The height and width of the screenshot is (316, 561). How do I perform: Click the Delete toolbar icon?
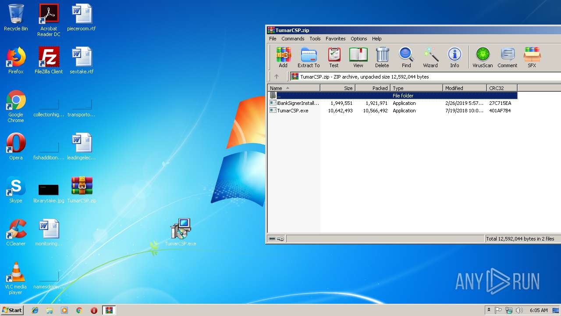(382, 57)
